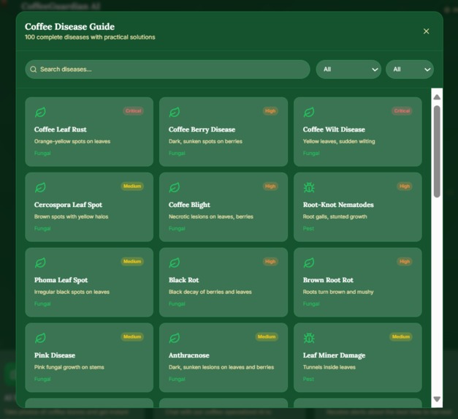Click 'Roots turn brown and mushy' description
The image size is (458, 419).
338,292
